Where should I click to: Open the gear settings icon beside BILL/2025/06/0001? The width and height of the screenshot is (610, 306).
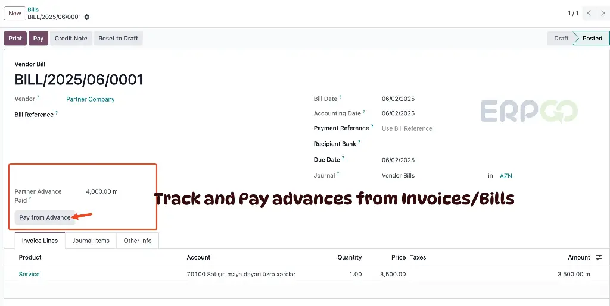pos(87,17)
